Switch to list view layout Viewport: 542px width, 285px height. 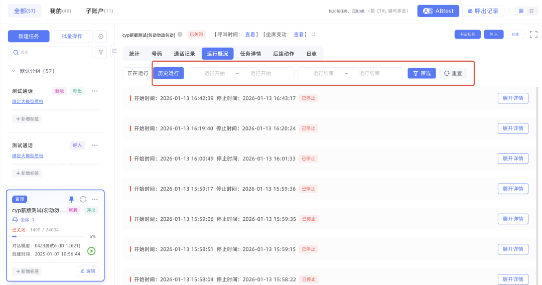pos(531,11)
